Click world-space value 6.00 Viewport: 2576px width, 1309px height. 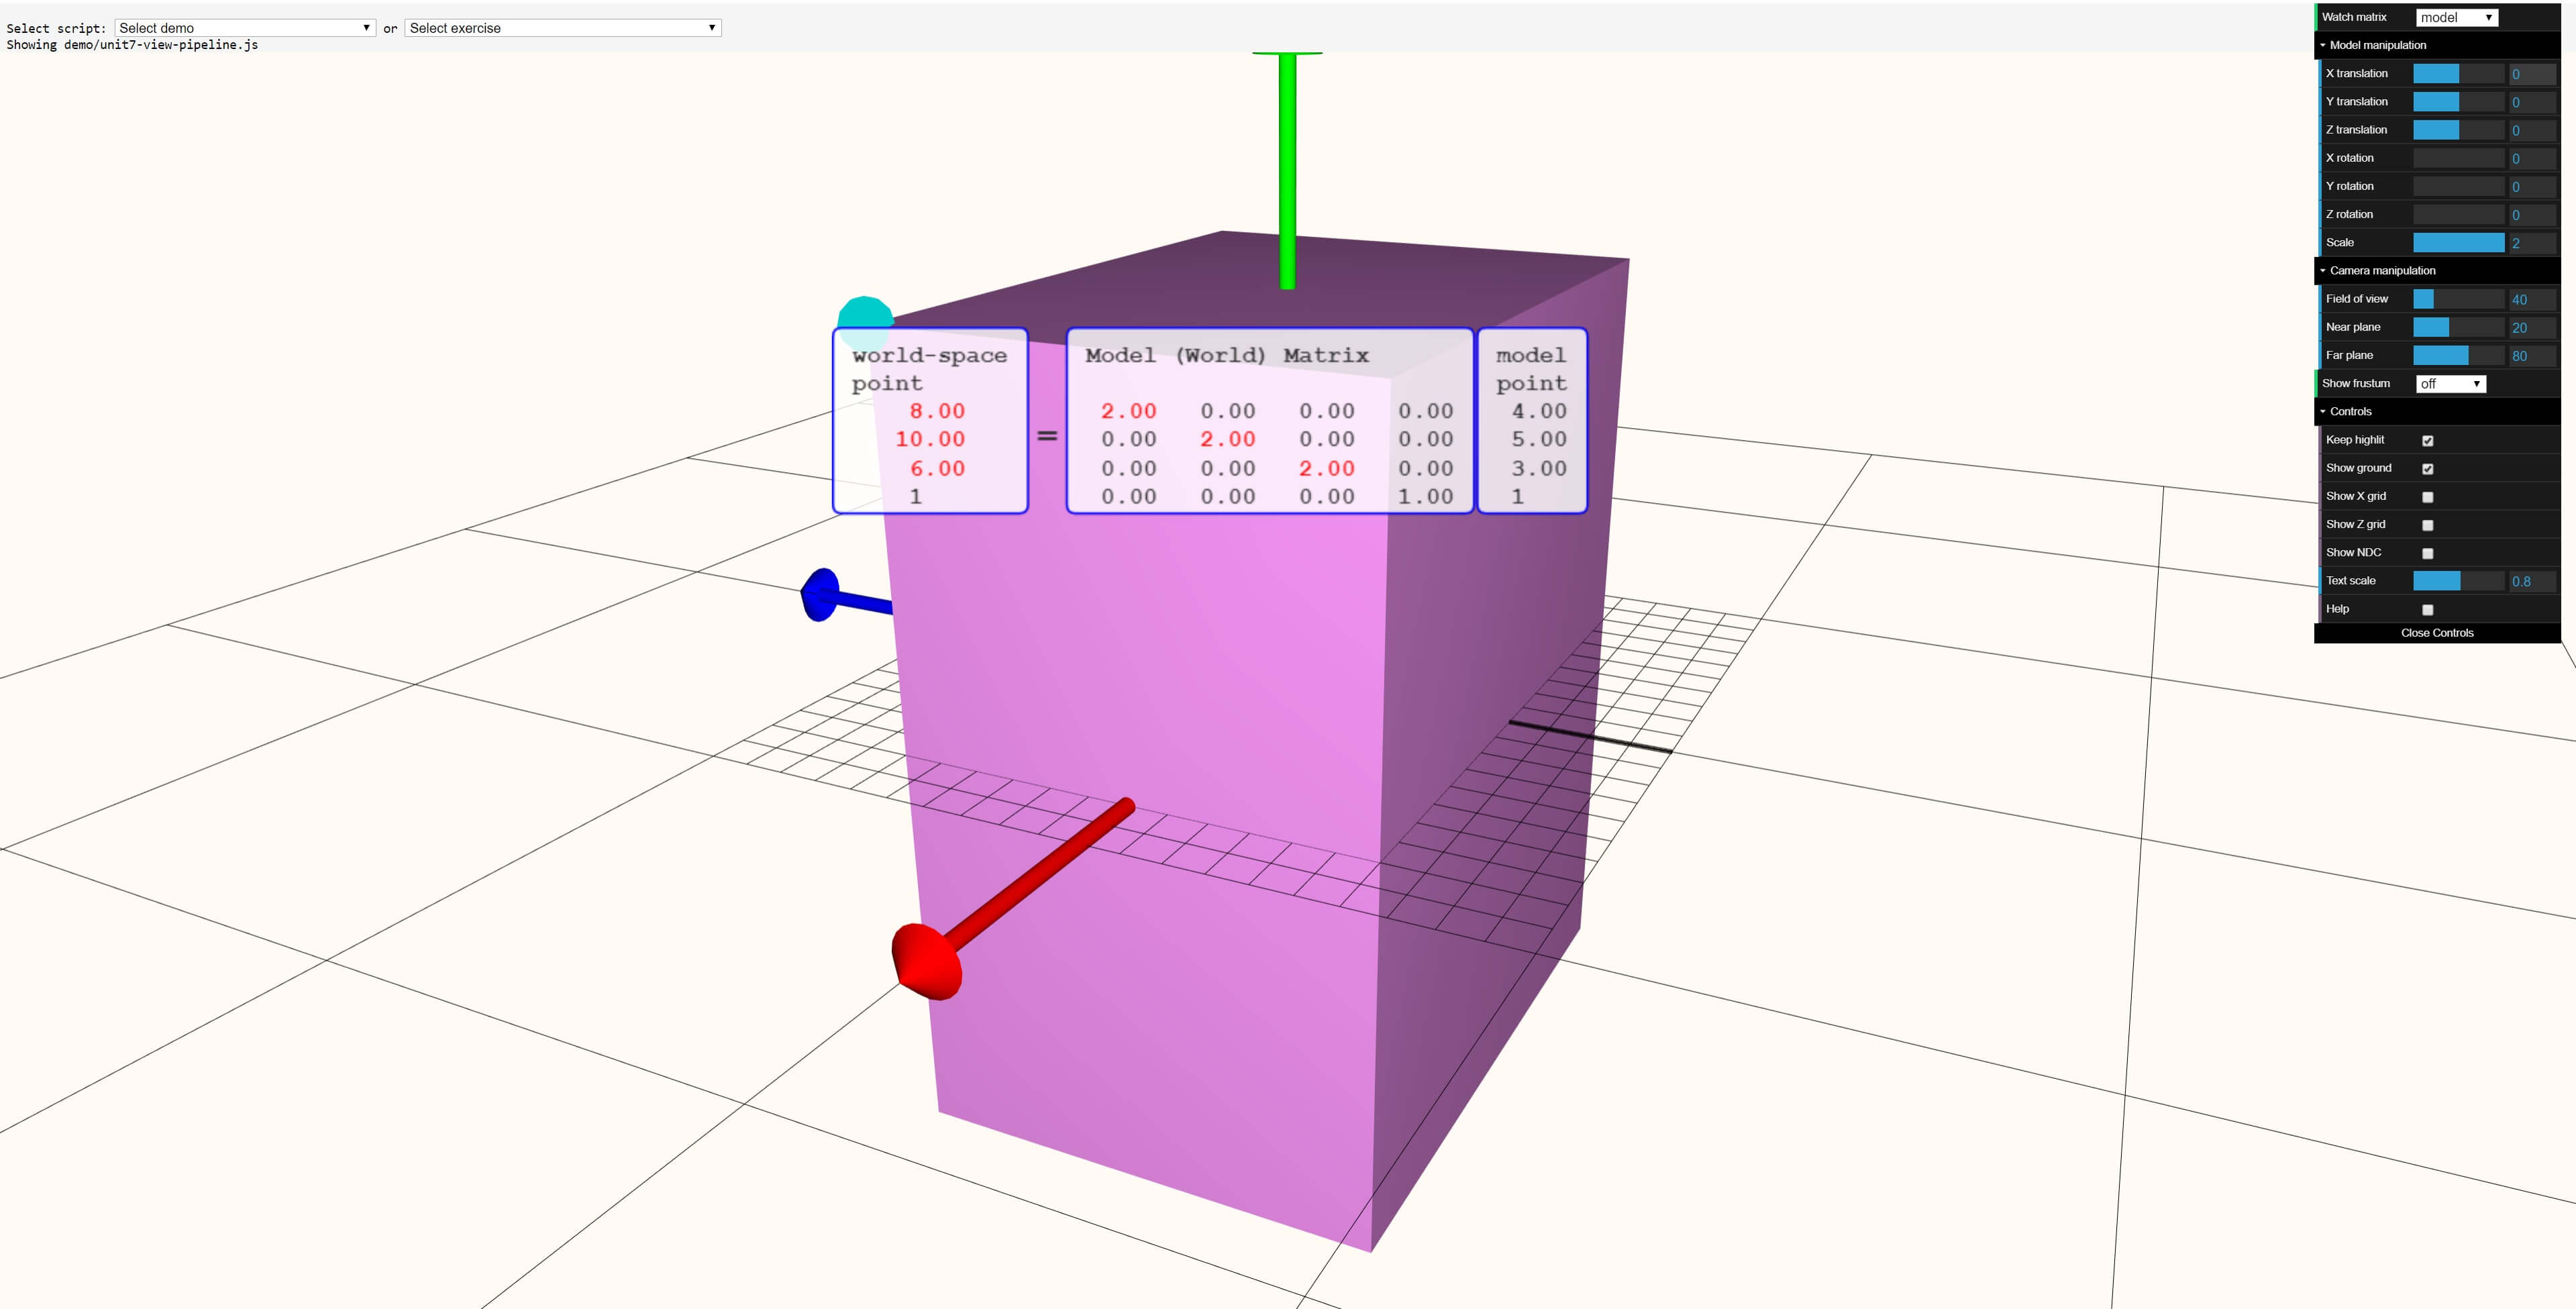point(937,468)
